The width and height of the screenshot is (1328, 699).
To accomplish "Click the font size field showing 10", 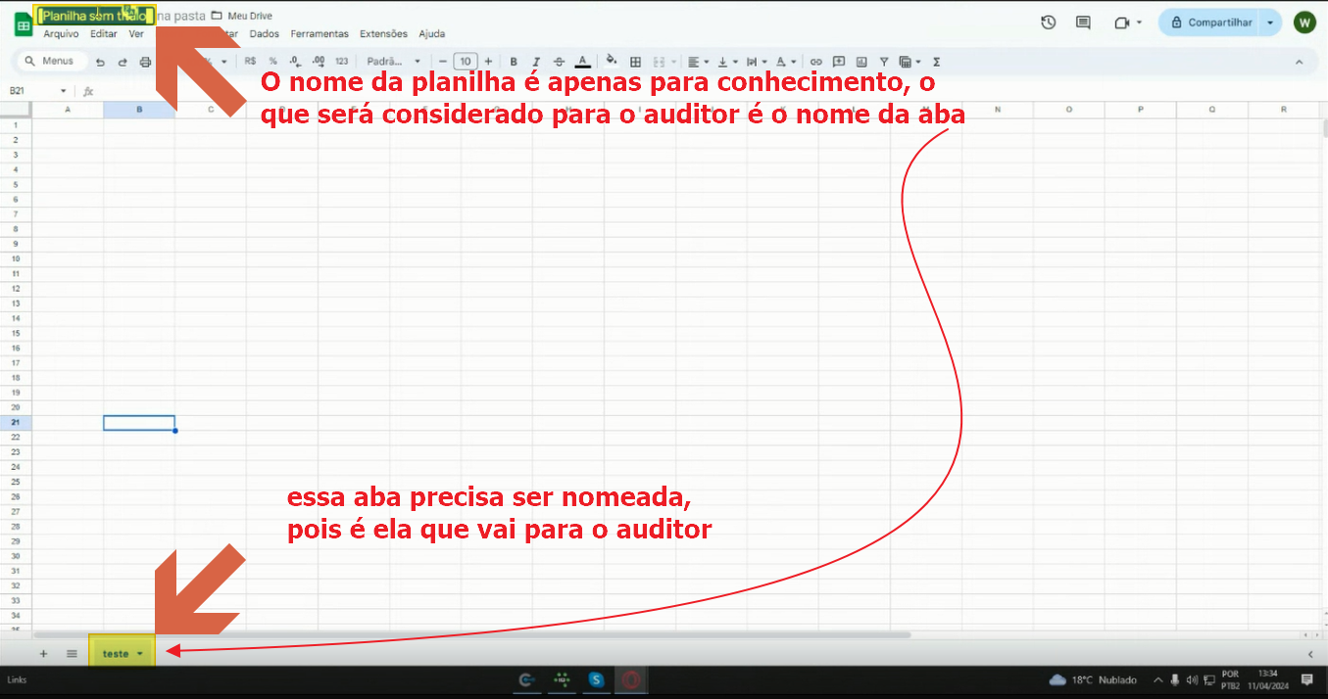I will click(x=466, y=61).
